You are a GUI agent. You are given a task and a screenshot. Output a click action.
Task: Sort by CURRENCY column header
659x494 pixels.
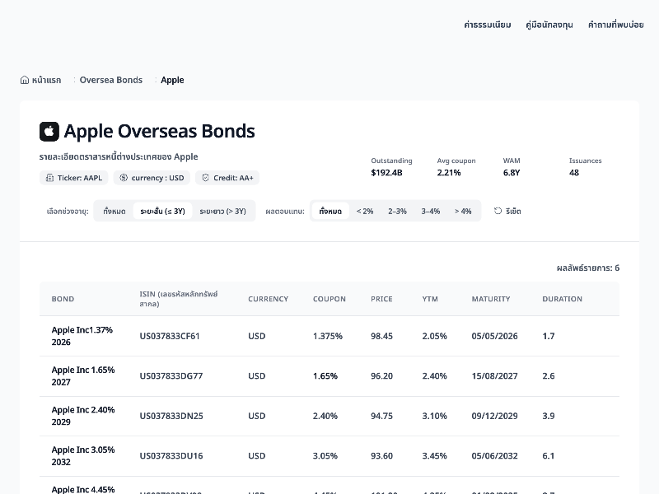coord(269,299)
